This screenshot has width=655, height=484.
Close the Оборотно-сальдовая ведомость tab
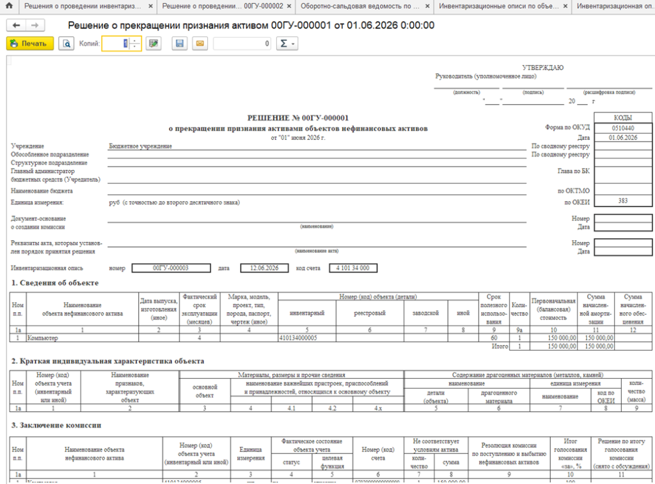pos(427,6)
